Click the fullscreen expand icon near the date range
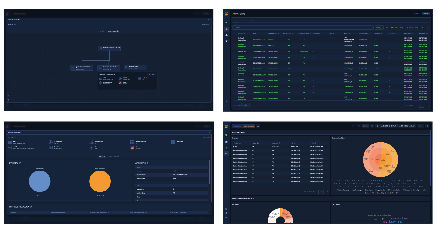This screenshot has width=437, height=233. [372, 126]
